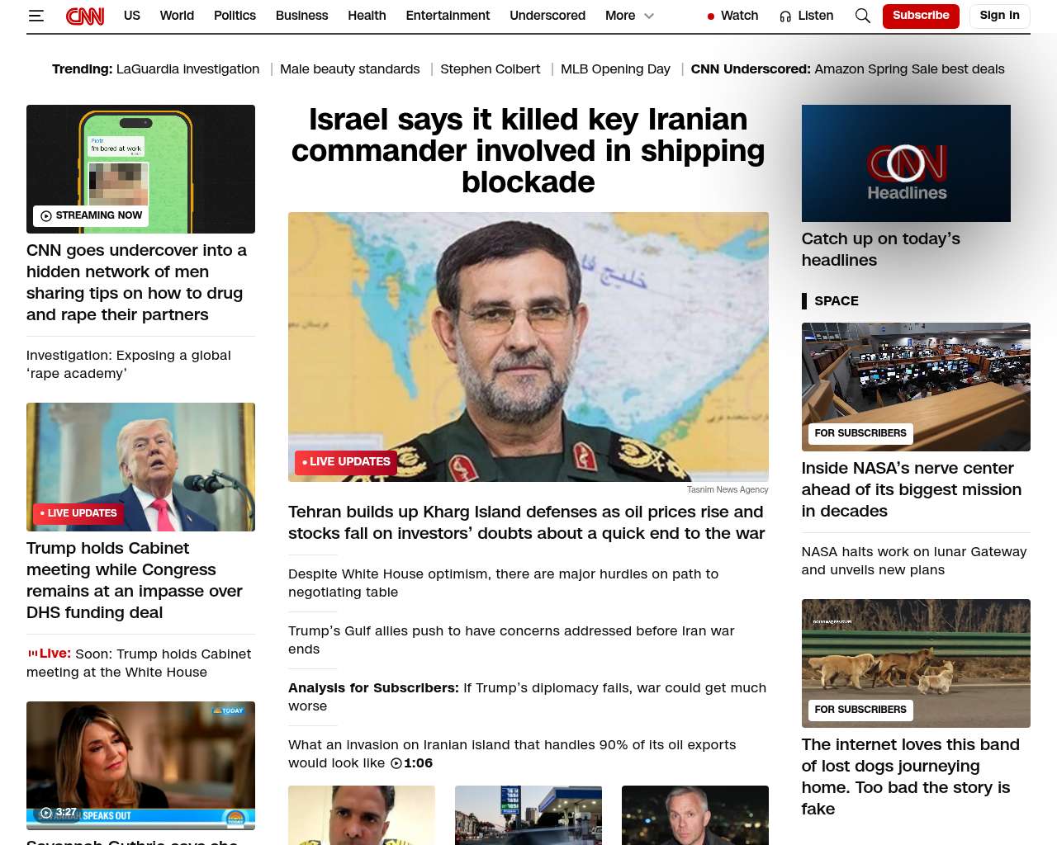Open the Live Updates badge on Iranian commander photo
This screenshot has height=845, width=1057.
point(346,462)
